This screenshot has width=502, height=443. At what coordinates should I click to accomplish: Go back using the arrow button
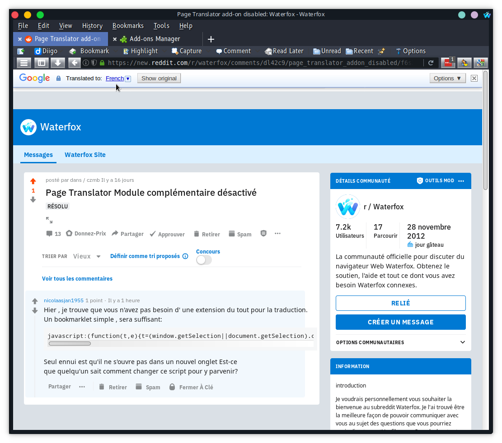74,63
